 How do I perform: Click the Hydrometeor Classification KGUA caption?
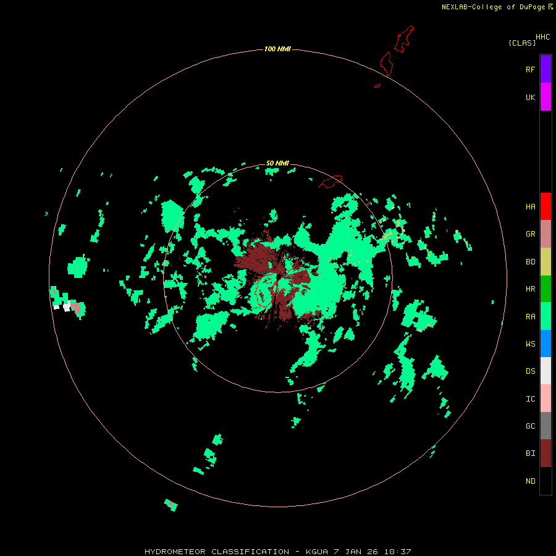click(278, 552)
